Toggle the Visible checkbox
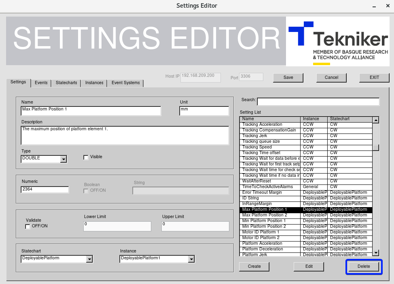The image size is (394, 284). coord(86,157)
